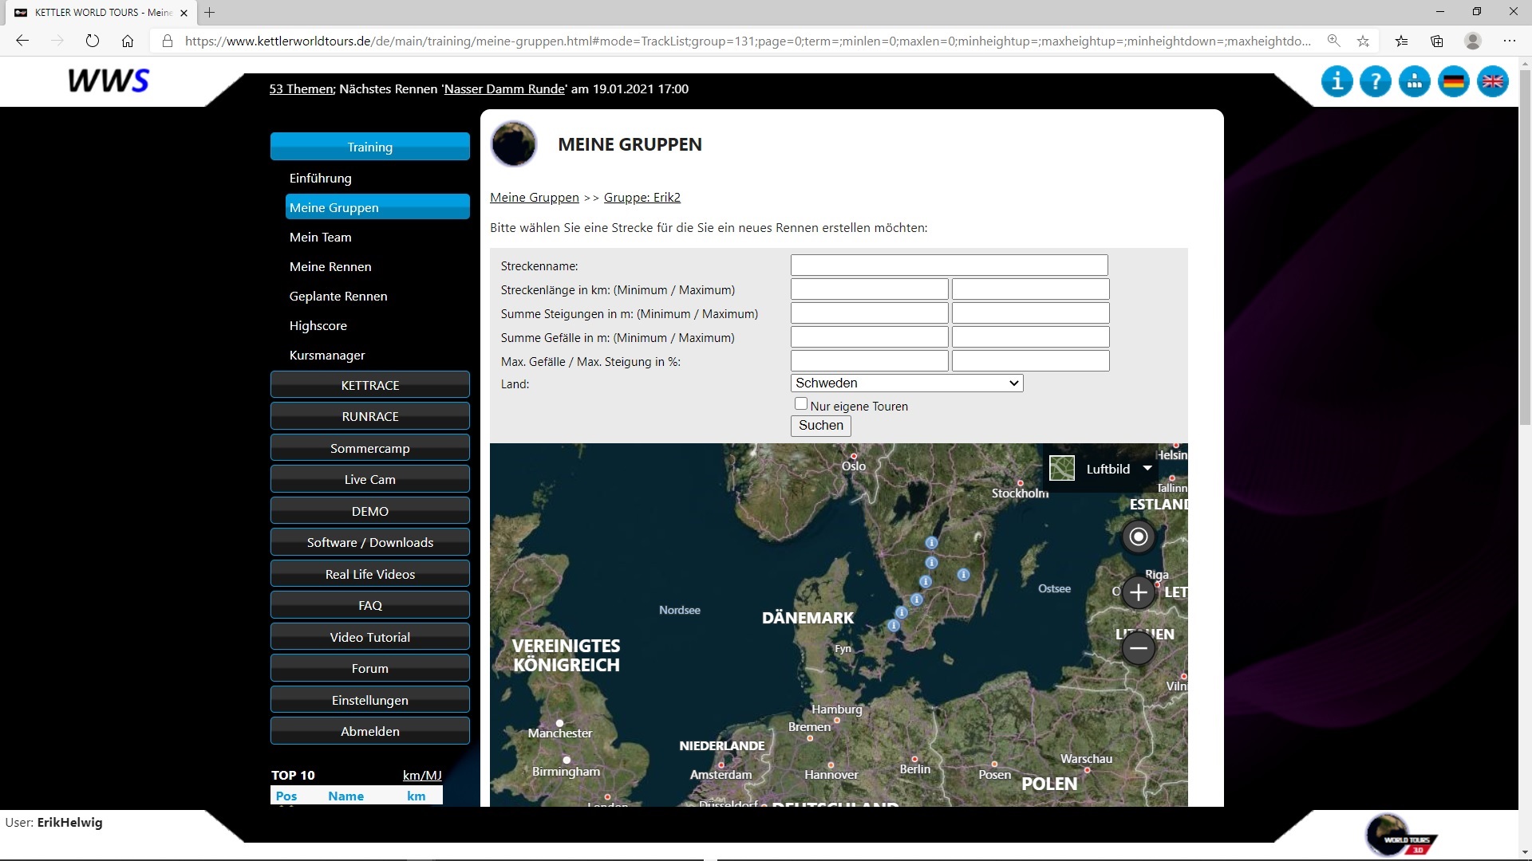The height and width of the screenshot is (861, 1532).
Task: Open the favorites list
Action: pyautogui.click(x=1402, y=41)
